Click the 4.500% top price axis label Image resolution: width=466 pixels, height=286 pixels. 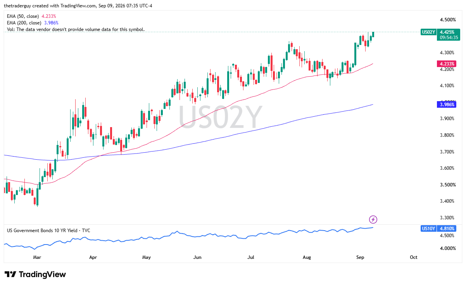pos(447,20)
